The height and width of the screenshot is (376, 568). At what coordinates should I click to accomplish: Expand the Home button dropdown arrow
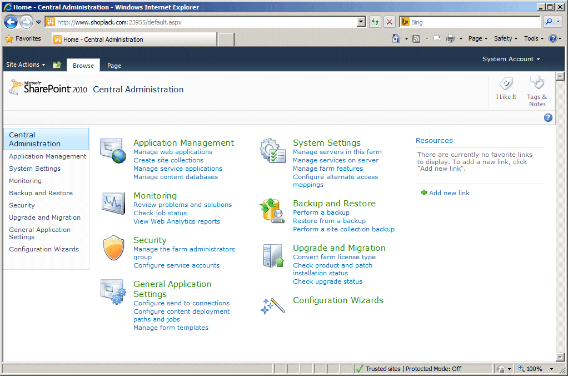pos(406,39)
